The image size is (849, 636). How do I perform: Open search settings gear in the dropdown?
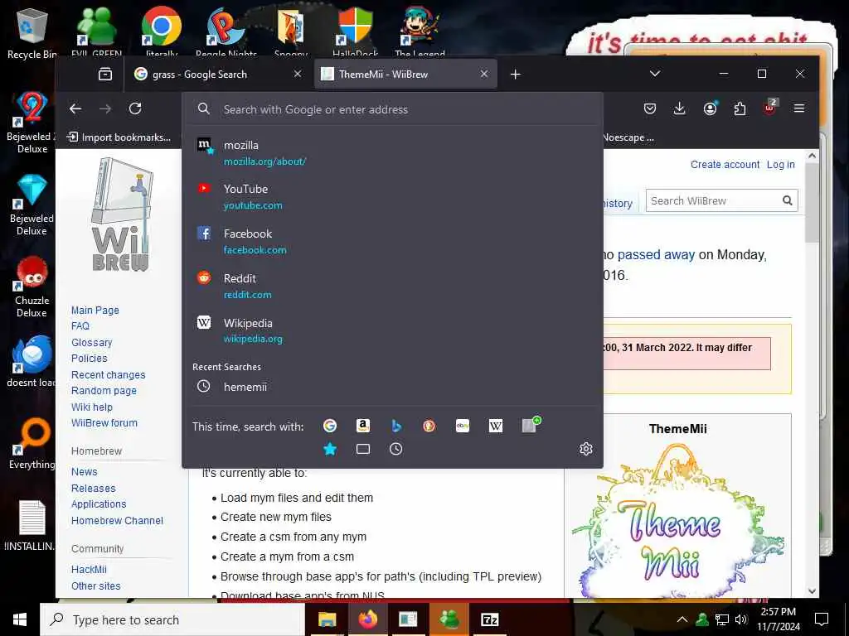coord(586,449)
